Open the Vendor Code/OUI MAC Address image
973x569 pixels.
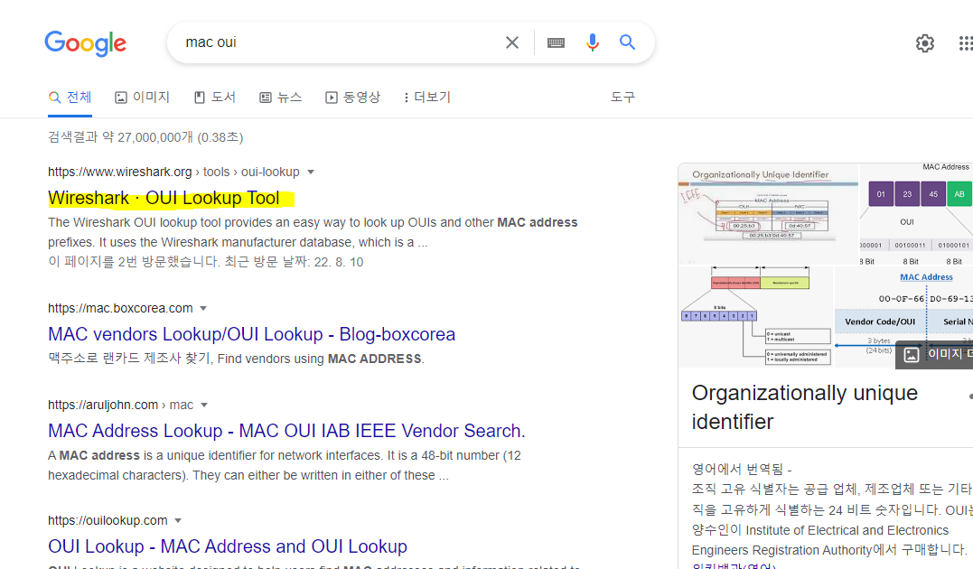(x=904, y=316)
